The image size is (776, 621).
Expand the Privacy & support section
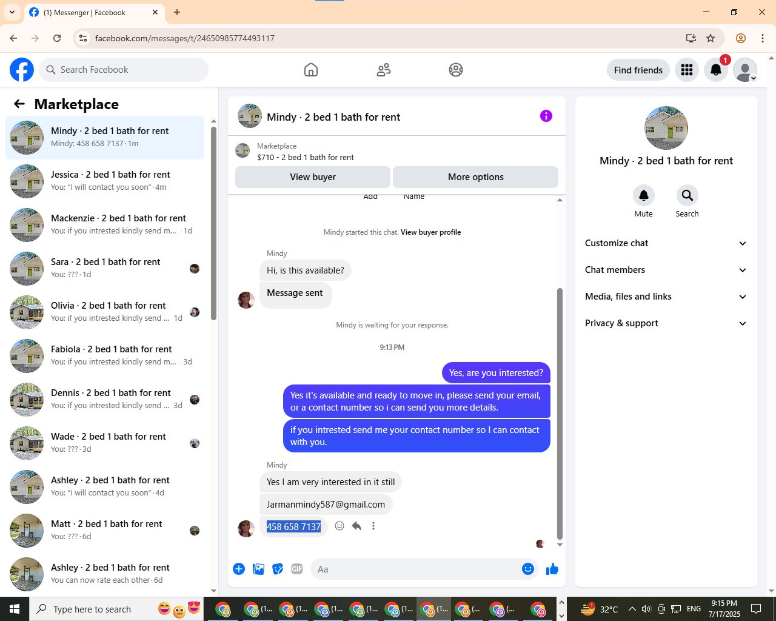point(666,323)
